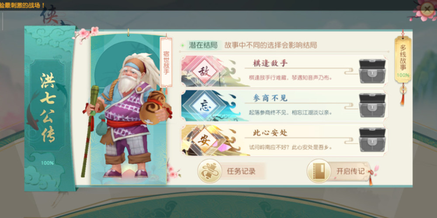The image size is (437, 218).
Task: Click the 潜在结局 section label
Action: (x=203, y=45)
